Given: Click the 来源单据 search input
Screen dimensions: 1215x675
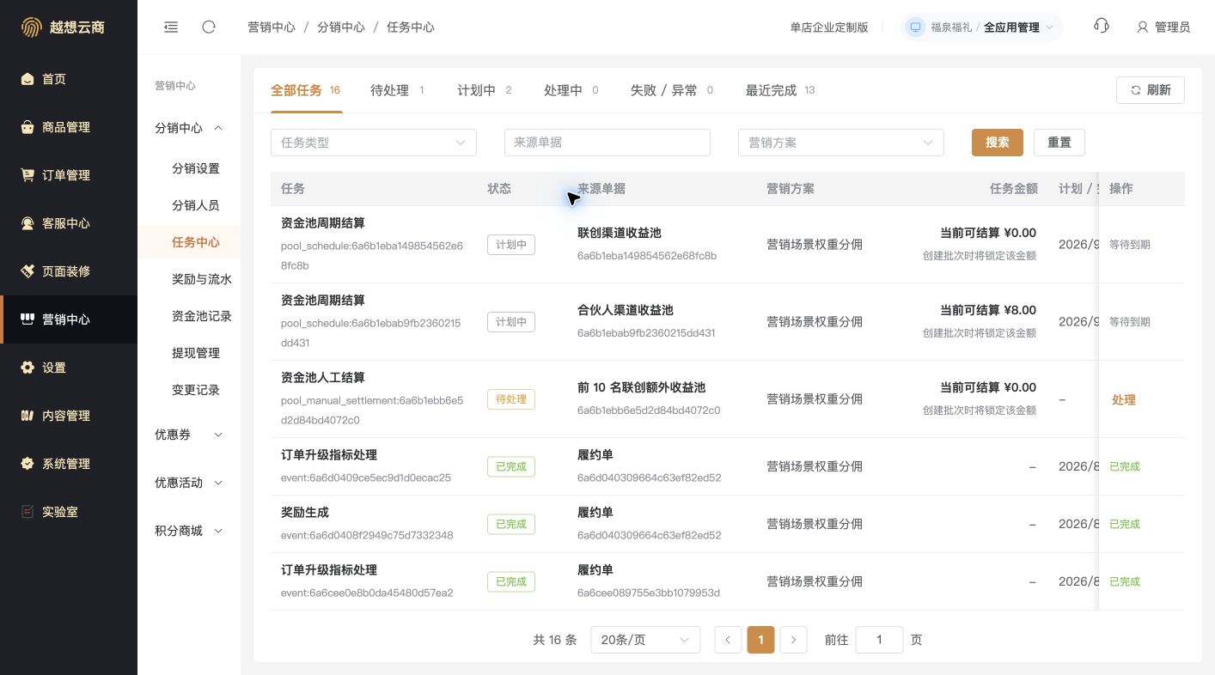Looking at the screenshot, I should click(607, 143).
